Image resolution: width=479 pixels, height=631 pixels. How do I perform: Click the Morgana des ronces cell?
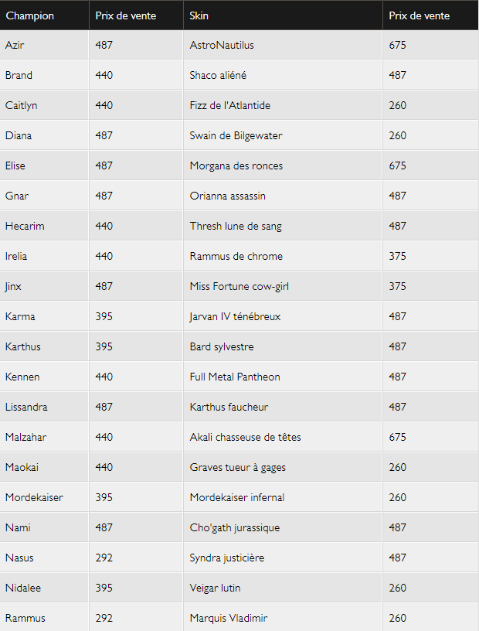click(x=283, y=165)
